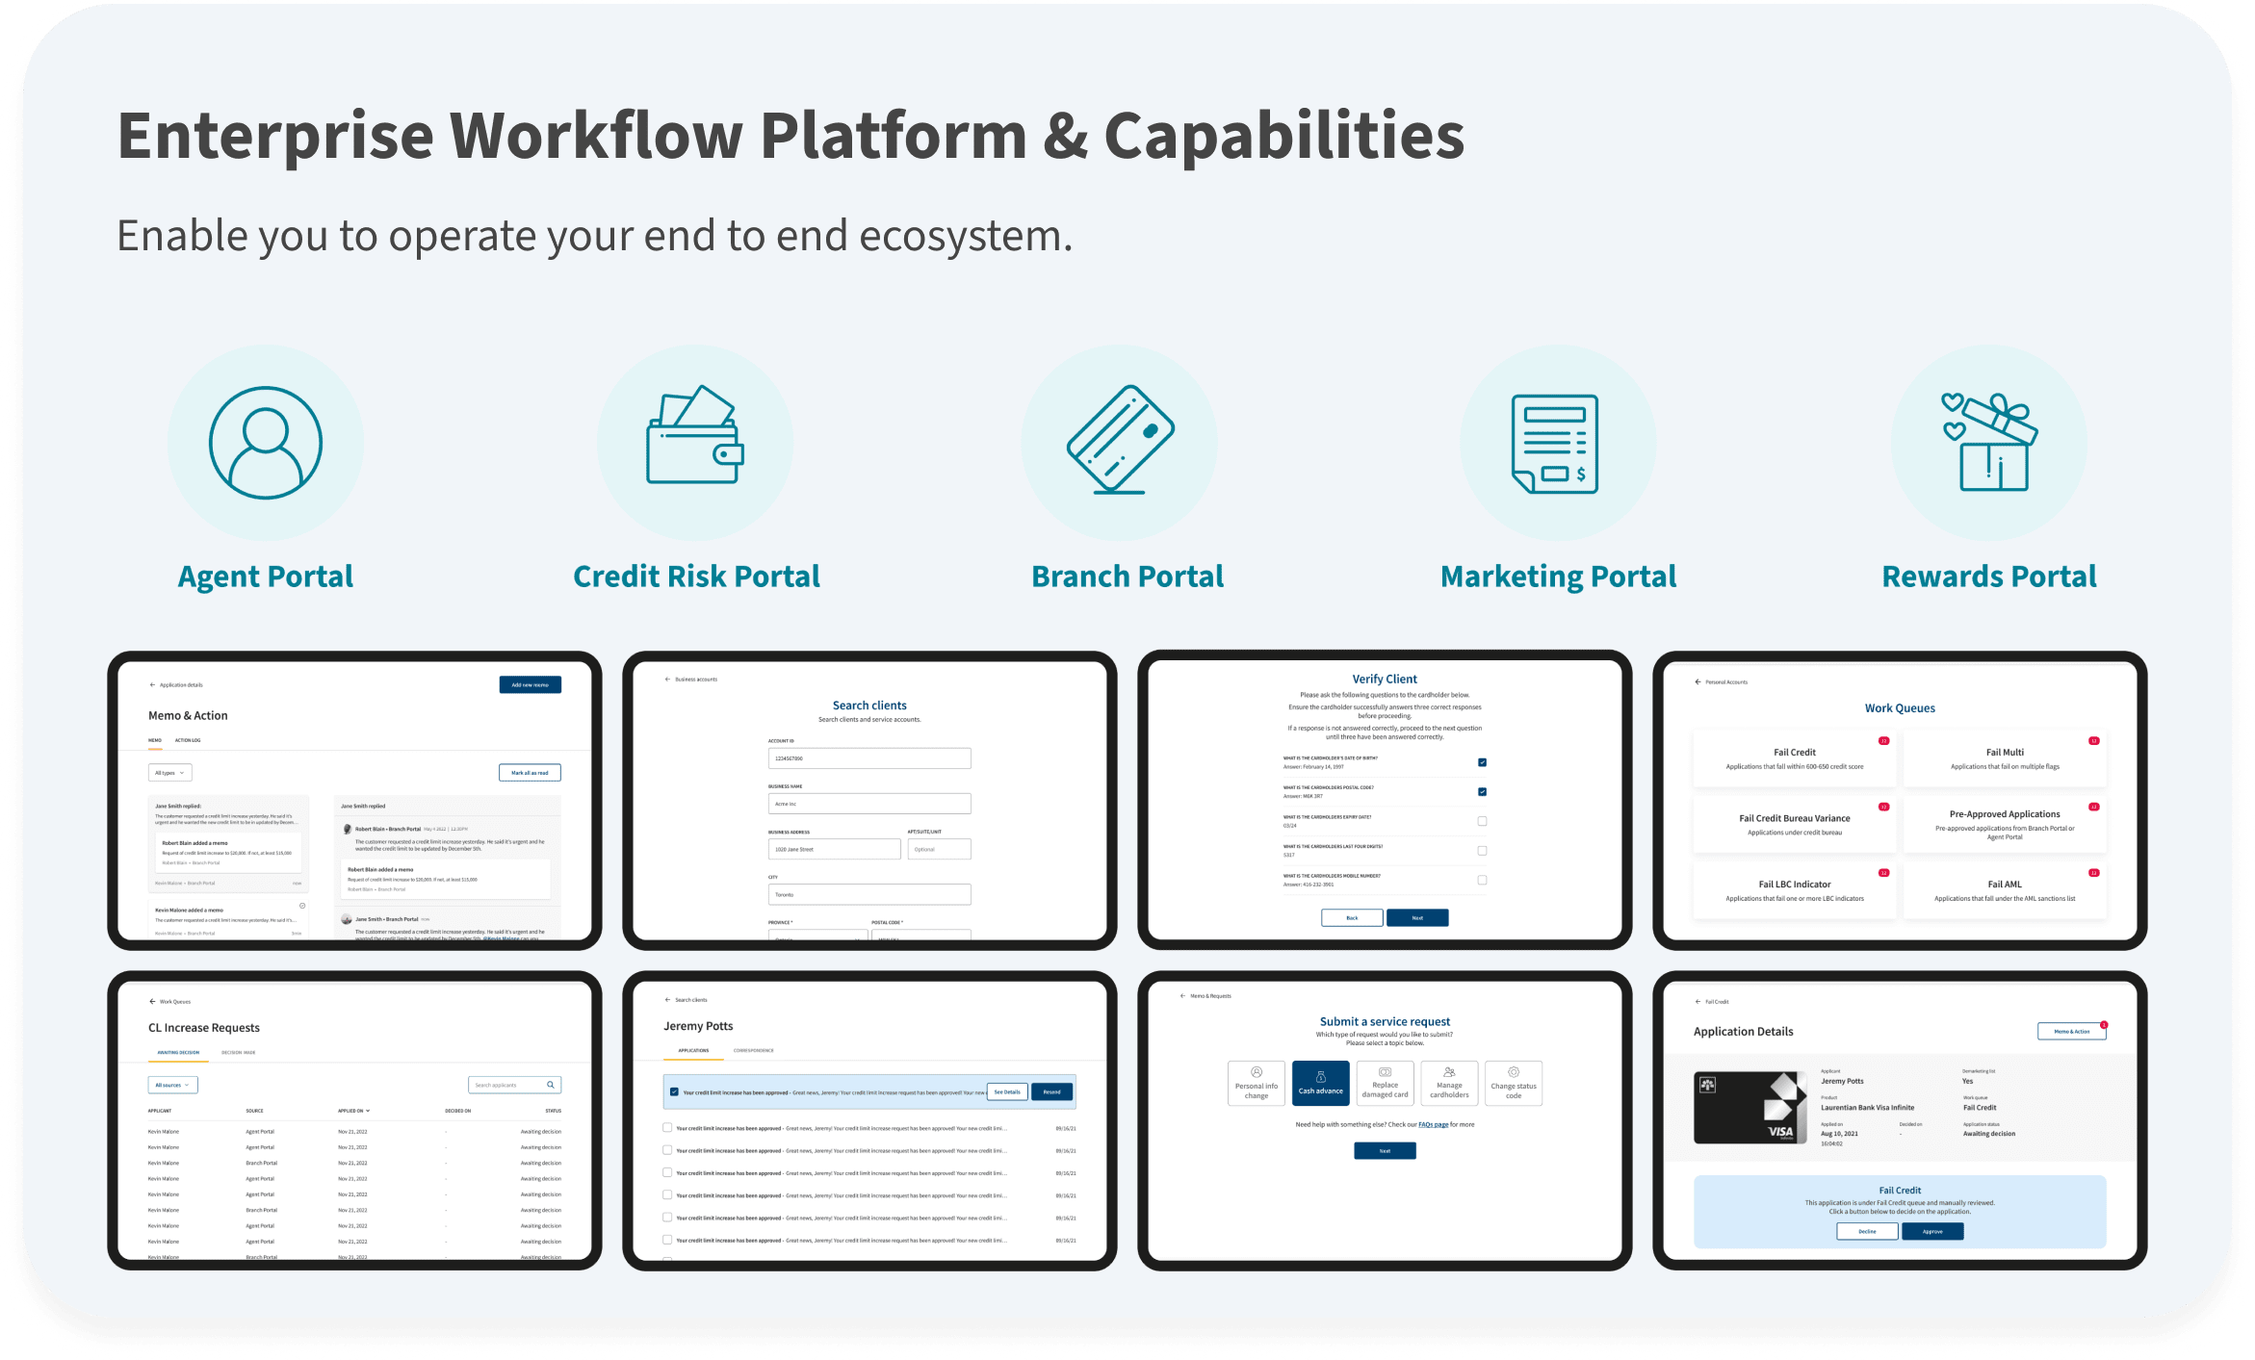Uncheck the date of birth verification checkbox

tap(1482, 762)
